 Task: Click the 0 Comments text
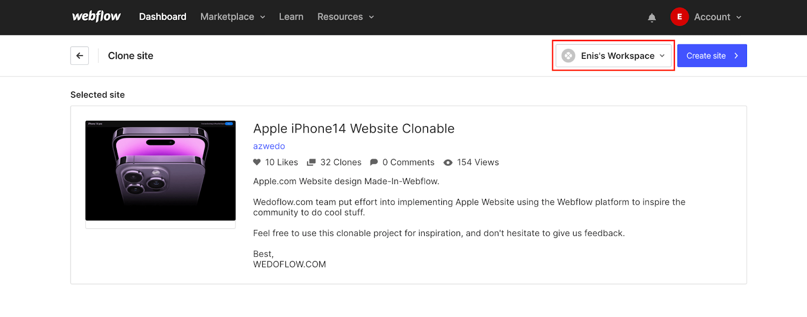point(408,162)
